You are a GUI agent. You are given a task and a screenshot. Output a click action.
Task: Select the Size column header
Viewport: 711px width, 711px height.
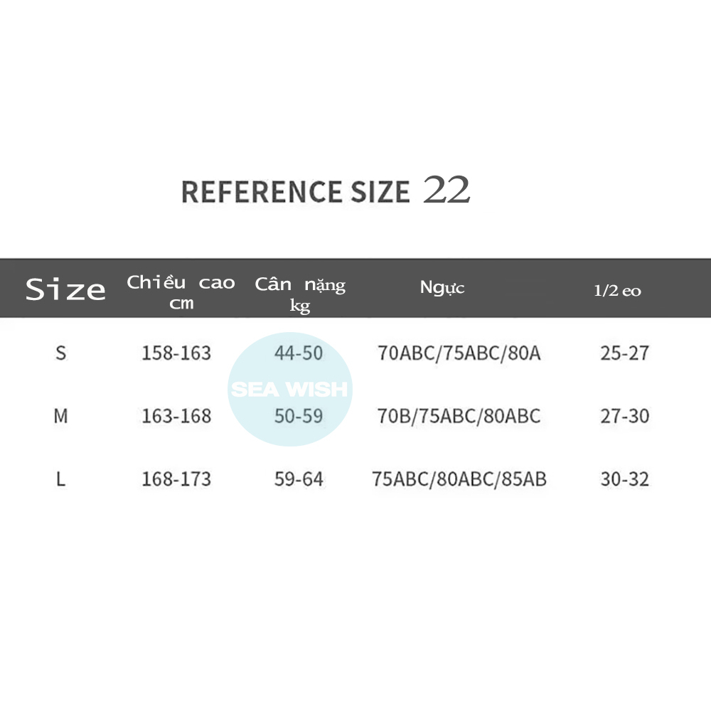tap(65, 289)
